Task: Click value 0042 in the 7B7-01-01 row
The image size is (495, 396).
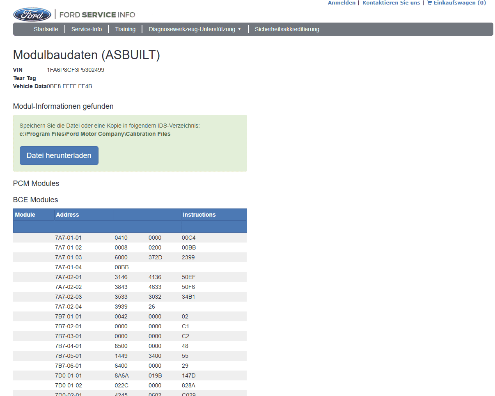Action: 121,316
